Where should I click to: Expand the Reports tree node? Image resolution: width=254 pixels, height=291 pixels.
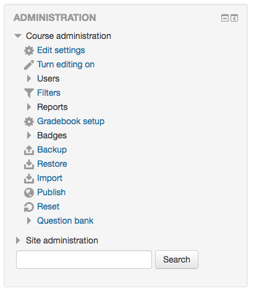click(29, 107)
